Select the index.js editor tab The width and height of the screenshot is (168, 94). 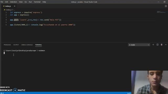coord(8,6)
